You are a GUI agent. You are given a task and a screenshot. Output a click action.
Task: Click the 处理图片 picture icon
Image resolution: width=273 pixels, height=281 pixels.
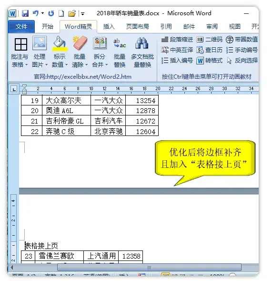(40, 43)
